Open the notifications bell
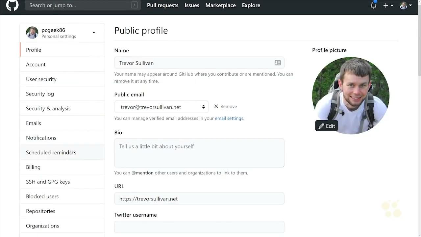 tap(373, 6)
